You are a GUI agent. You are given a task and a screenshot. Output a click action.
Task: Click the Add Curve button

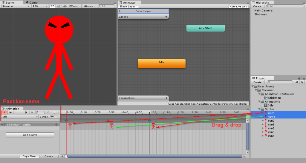coord(30,135)
